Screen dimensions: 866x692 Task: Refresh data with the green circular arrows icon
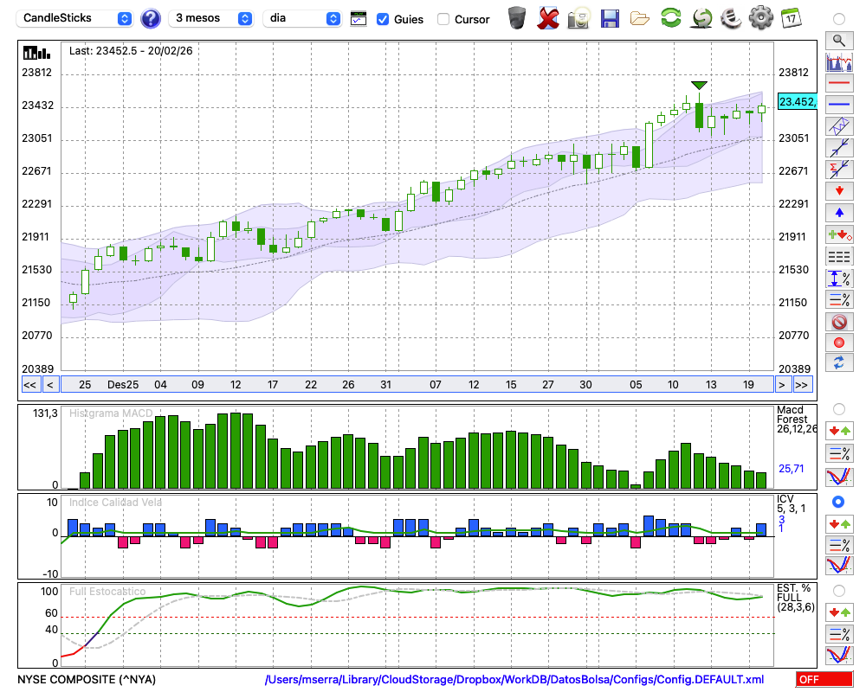coord(670,18)
